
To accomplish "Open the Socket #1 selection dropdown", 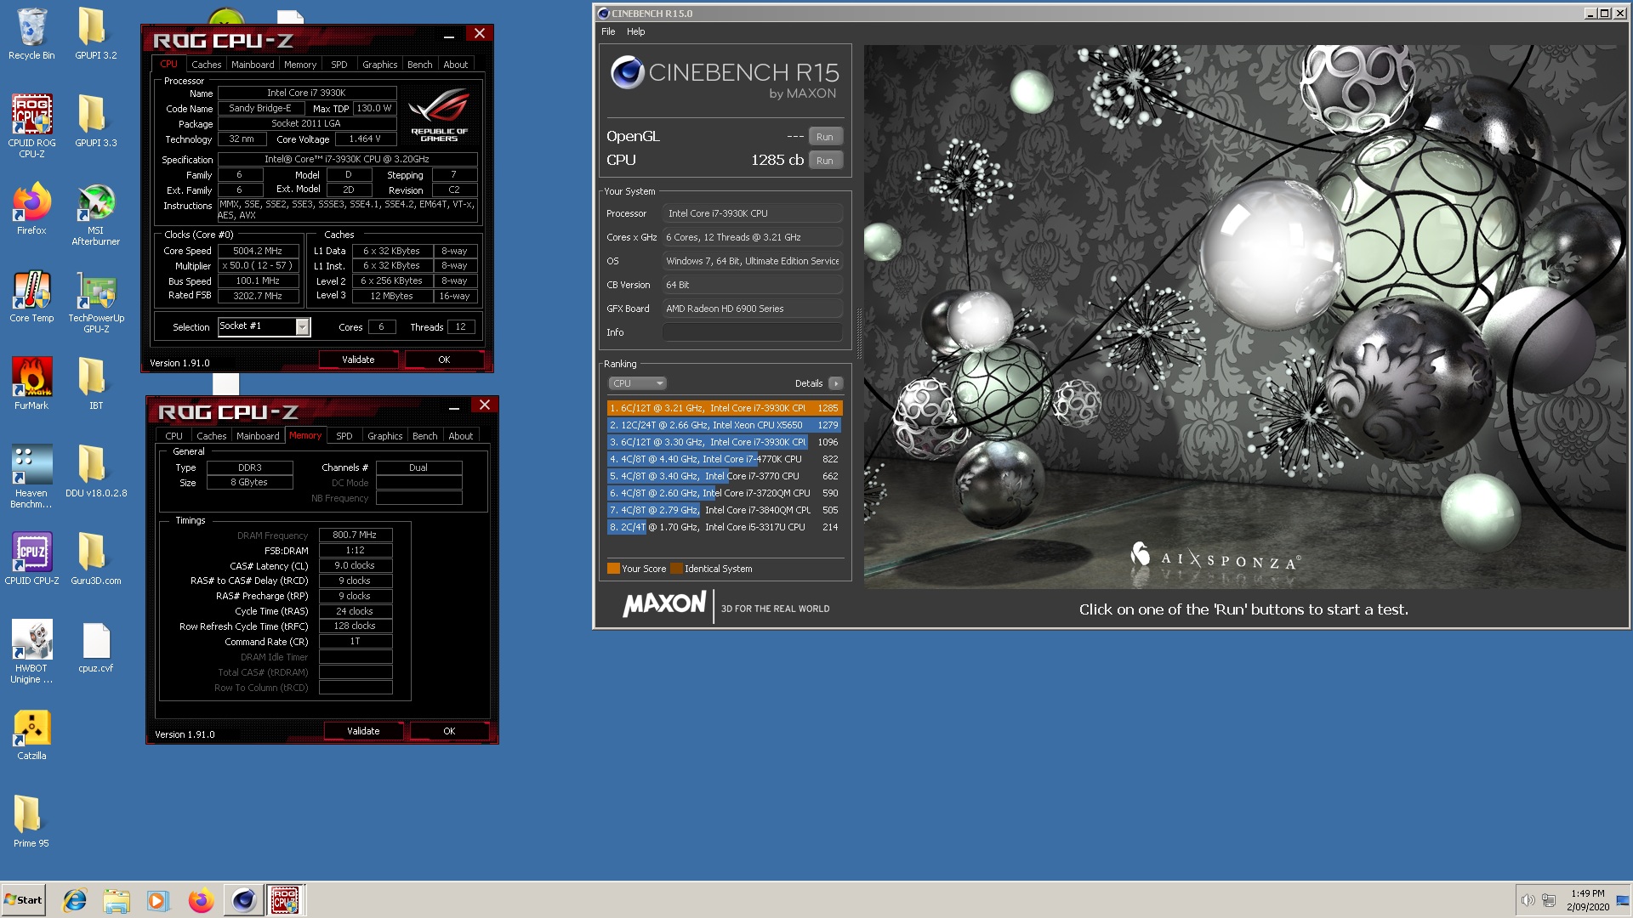I will (265, 326).
